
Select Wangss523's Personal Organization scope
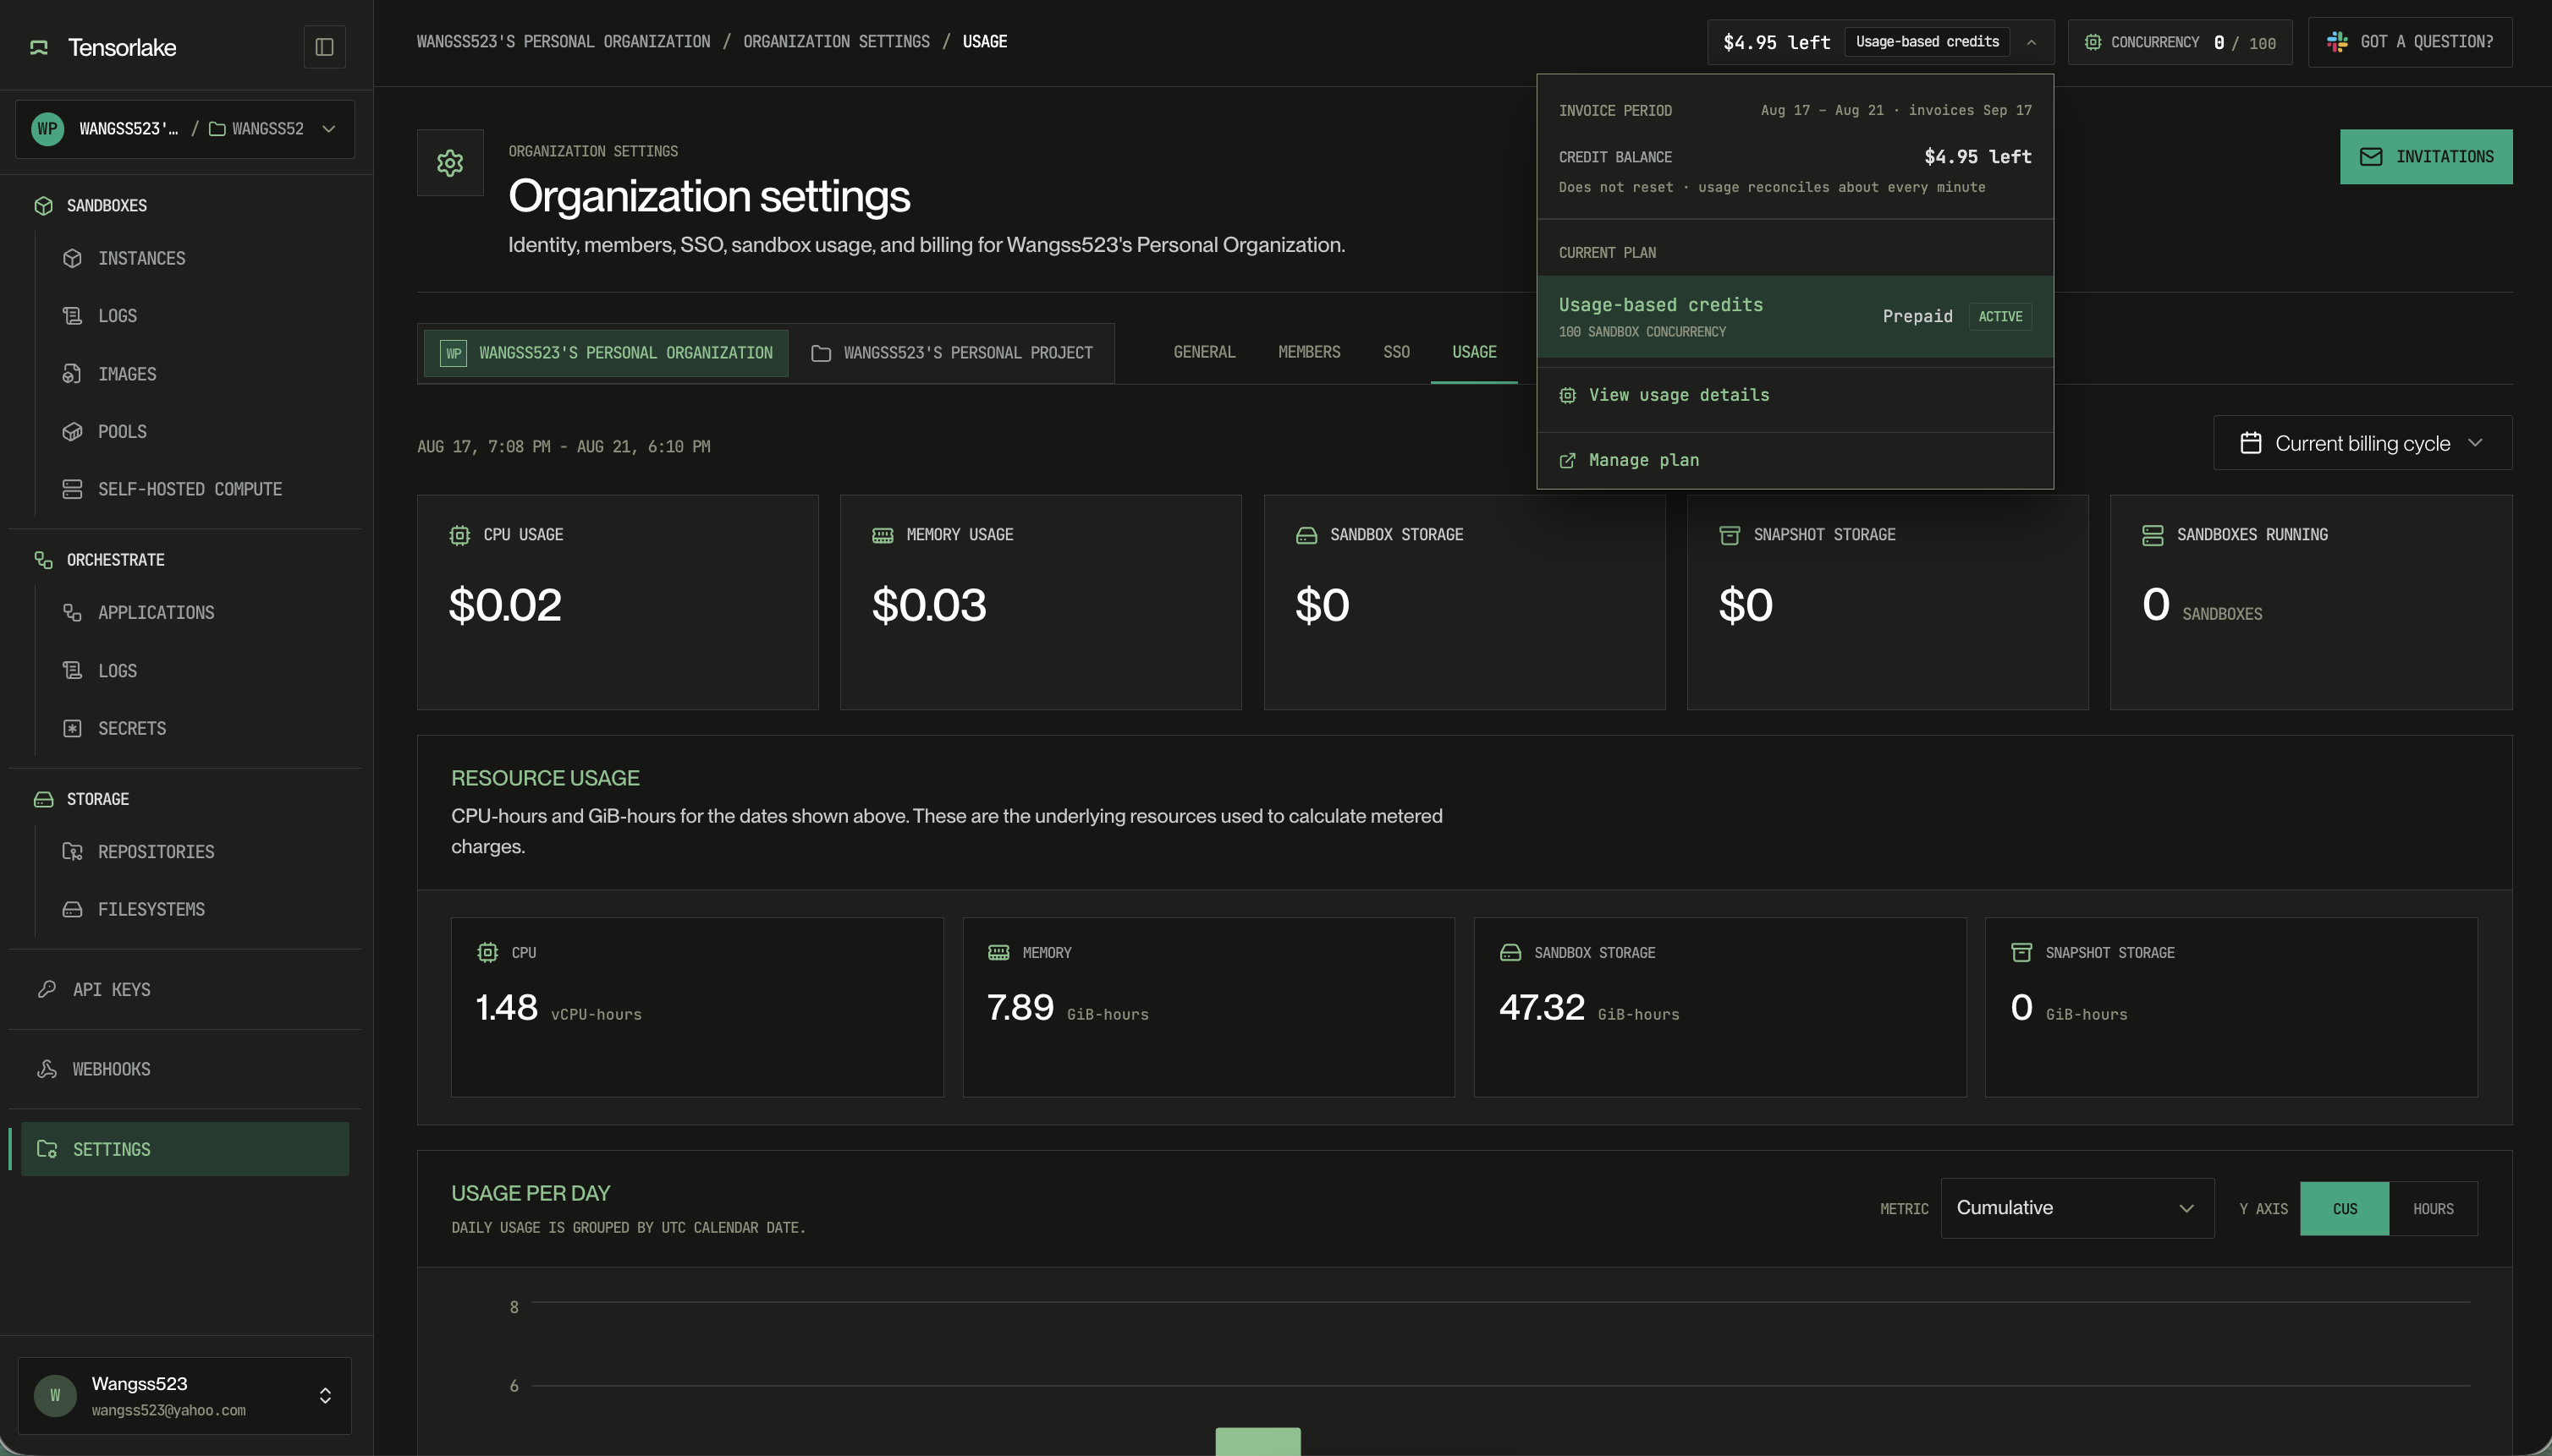pyautogui.click(x=606, y=353)
